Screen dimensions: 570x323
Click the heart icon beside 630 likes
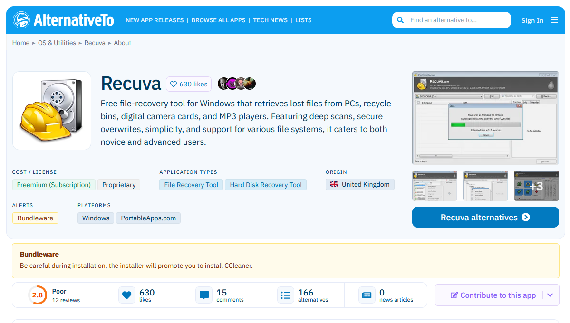(x=174, y=84)
